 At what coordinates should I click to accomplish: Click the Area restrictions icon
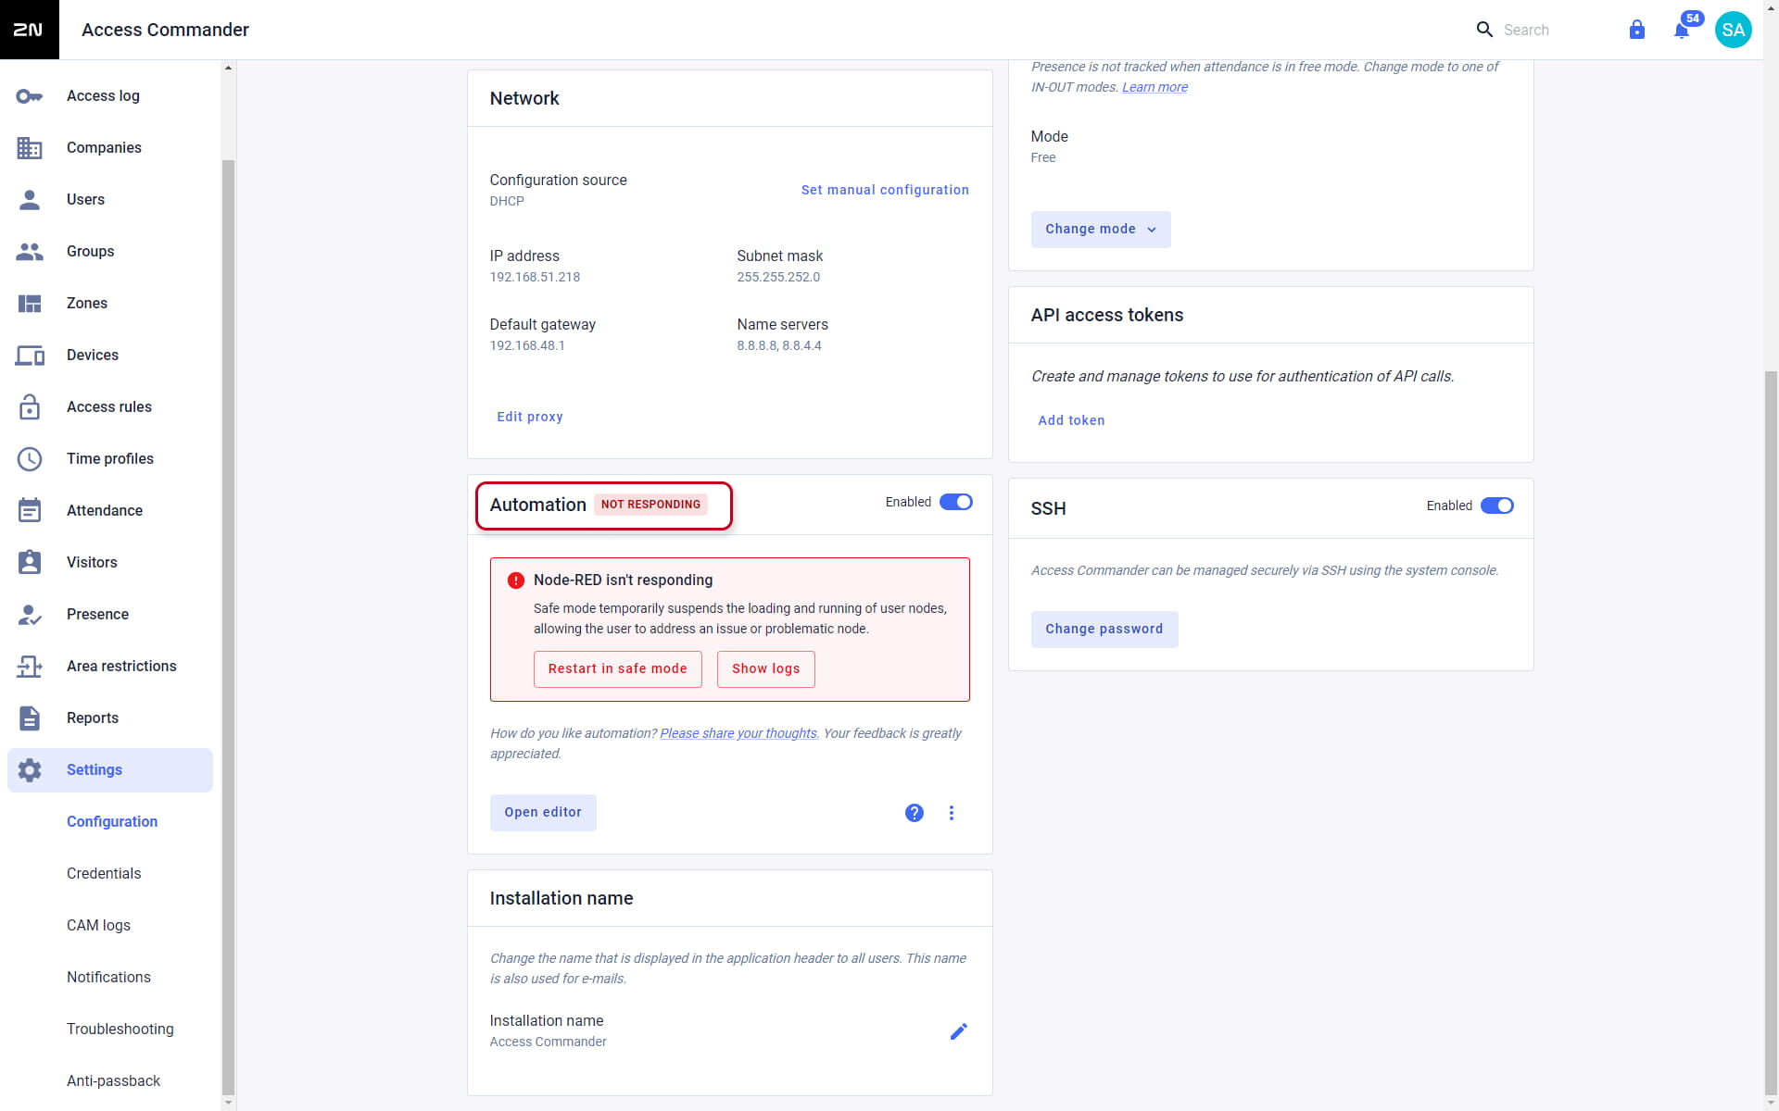30,667
